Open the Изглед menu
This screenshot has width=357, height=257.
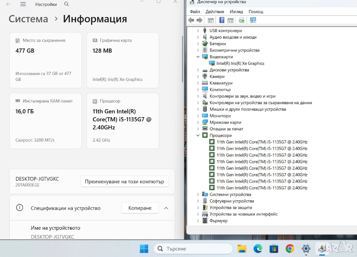(236, 12)
